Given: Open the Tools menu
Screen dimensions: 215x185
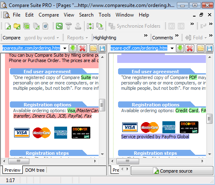Looking at the screenshot, I should 104,15.
